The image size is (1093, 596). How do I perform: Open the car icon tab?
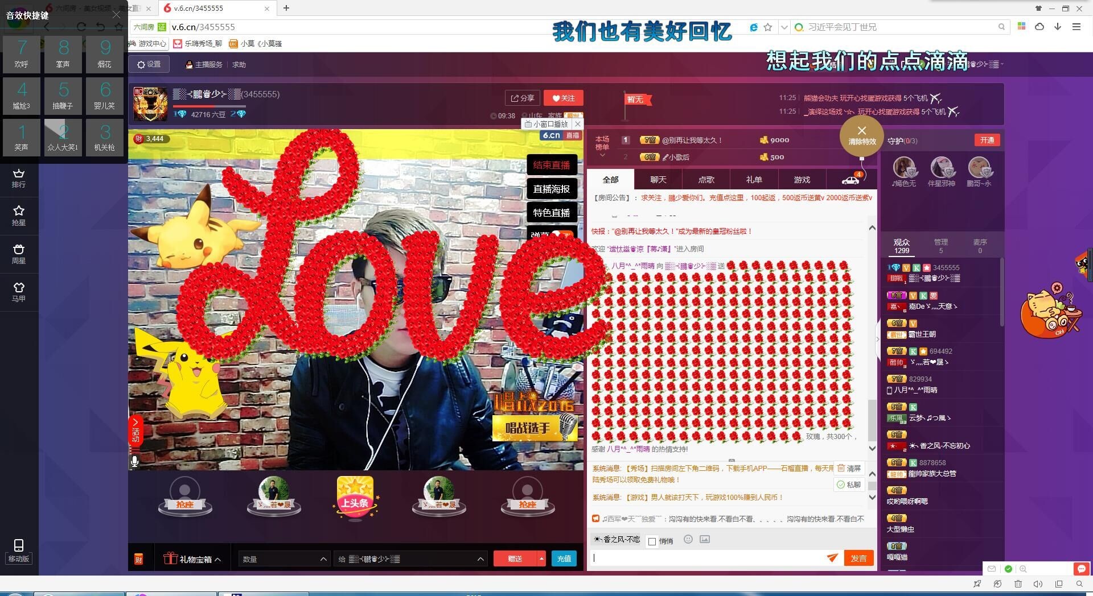(850, 180)
